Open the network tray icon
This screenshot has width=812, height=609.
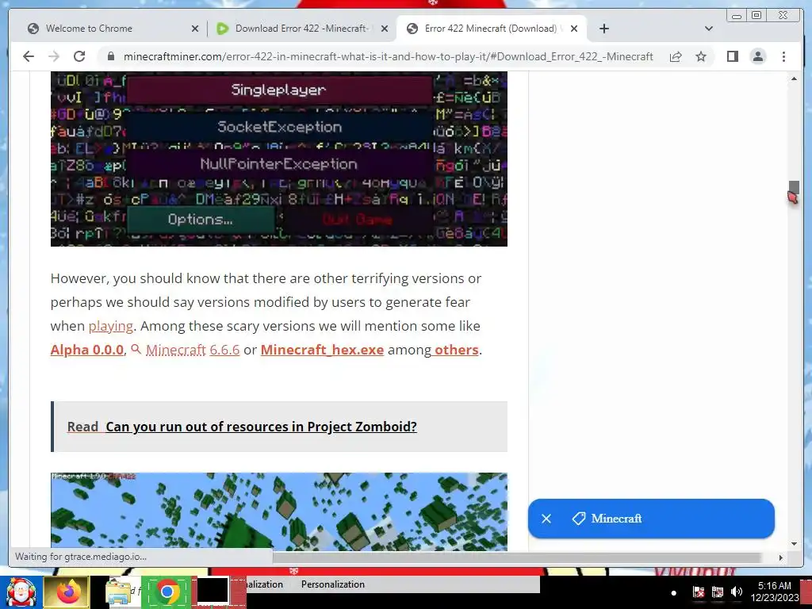tap(717, 592)
